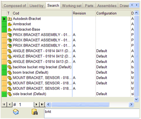Click the record number field
This screenshot has height=119, width=141.
click(25, 105)
